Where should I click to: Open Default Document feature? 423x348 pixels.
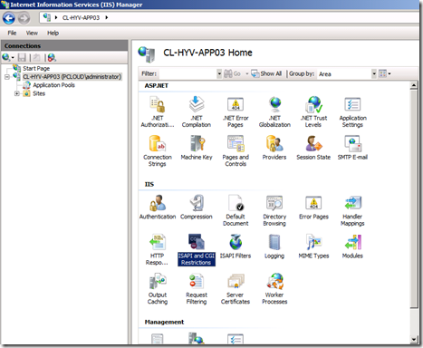tap(236, 210)
